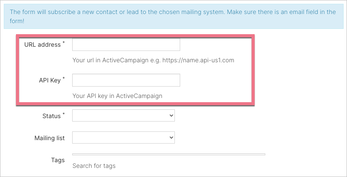Select the 'Status' field label

pyautogui.click(x=51, y=116)
